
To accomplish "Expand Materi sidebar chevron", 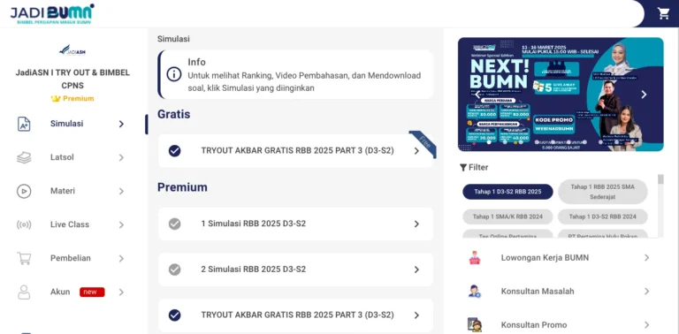I will [121, 191].
